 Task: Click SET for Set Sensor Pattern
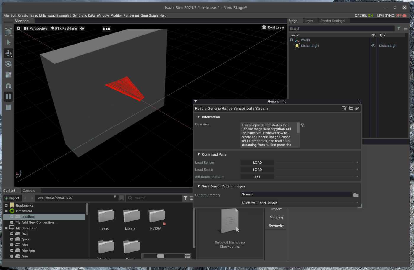[257, 177]
